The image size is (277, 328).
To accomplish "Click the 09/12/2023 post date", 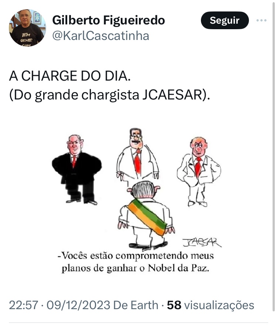I will pyautogui.click(x=78, y=305).
